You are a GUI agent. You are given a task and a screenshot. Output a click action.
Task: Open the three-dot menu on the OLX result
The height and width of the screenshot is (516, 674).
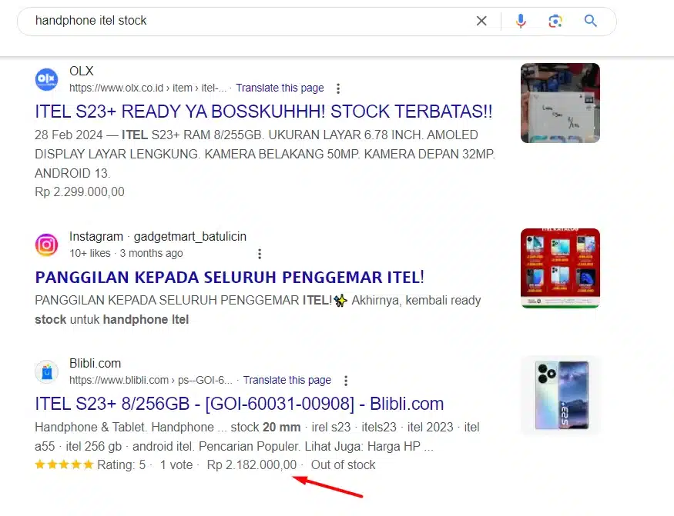tap(338, 88)
